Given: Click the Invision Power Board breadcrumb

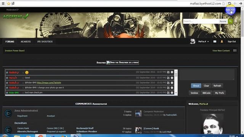Looking at the screenshot, I should pos(14,51).
